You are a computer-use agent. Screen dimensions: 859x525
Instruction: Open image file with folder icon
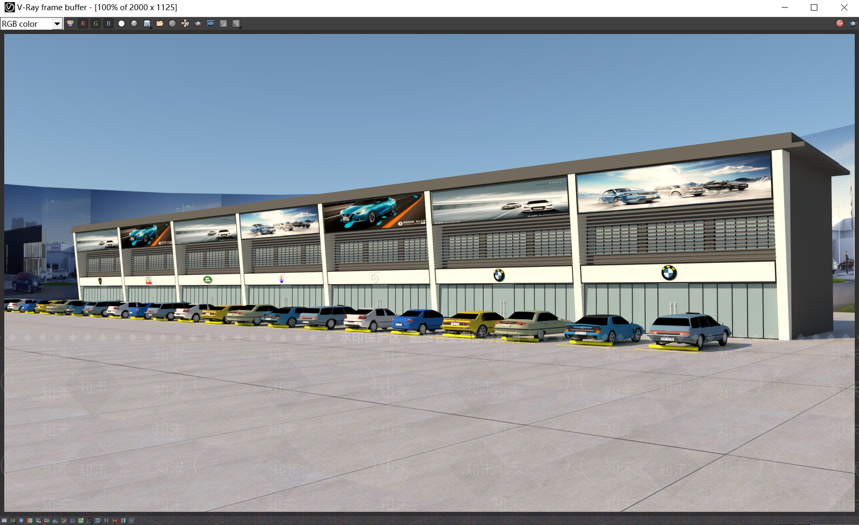tap(159, 24)
